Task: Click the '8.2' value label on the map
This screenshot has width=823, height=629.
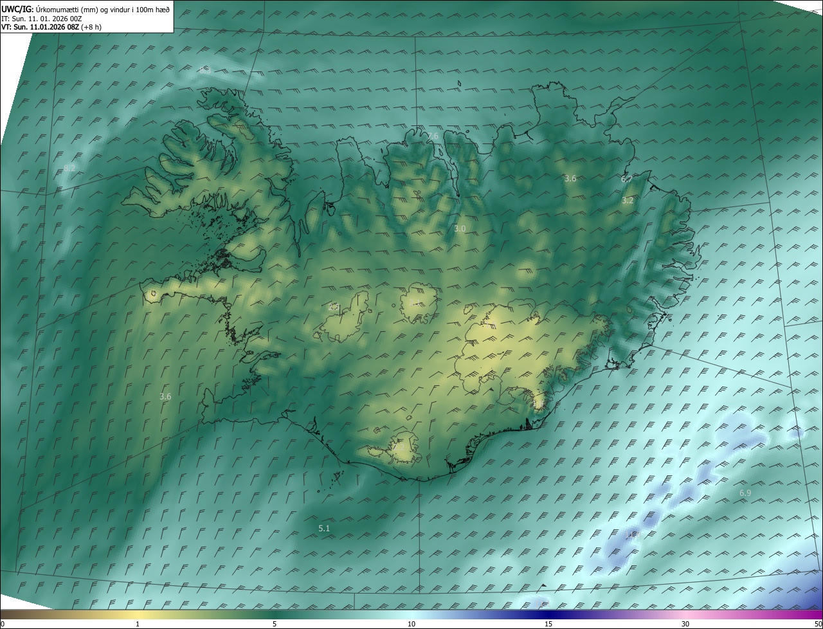Action: pyautogui.click(x=69, y=169)
